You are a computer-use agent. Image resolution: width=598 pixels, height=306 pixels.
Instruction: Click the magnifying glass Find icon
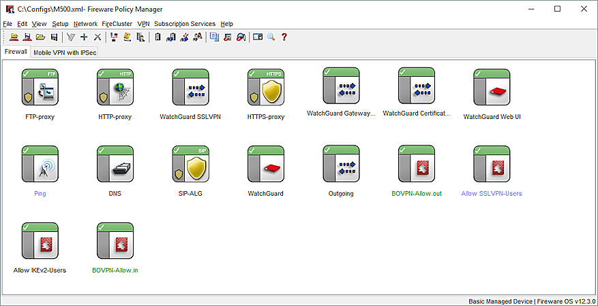pyautogui.click(x=271, y=37)
